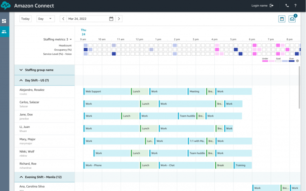Open the users icon in sidebar

tap(4, 31)
